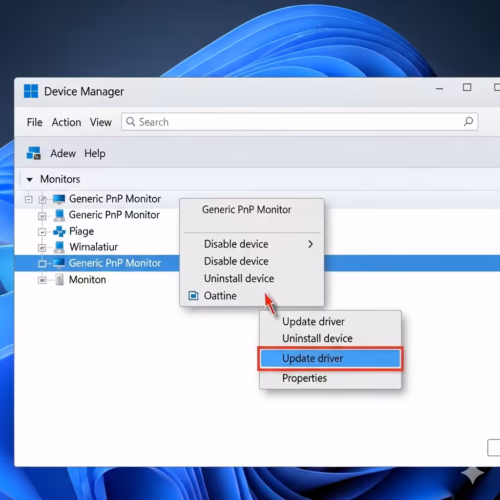
Task: Click the Moniton device icon
Action: pos(59,280)
